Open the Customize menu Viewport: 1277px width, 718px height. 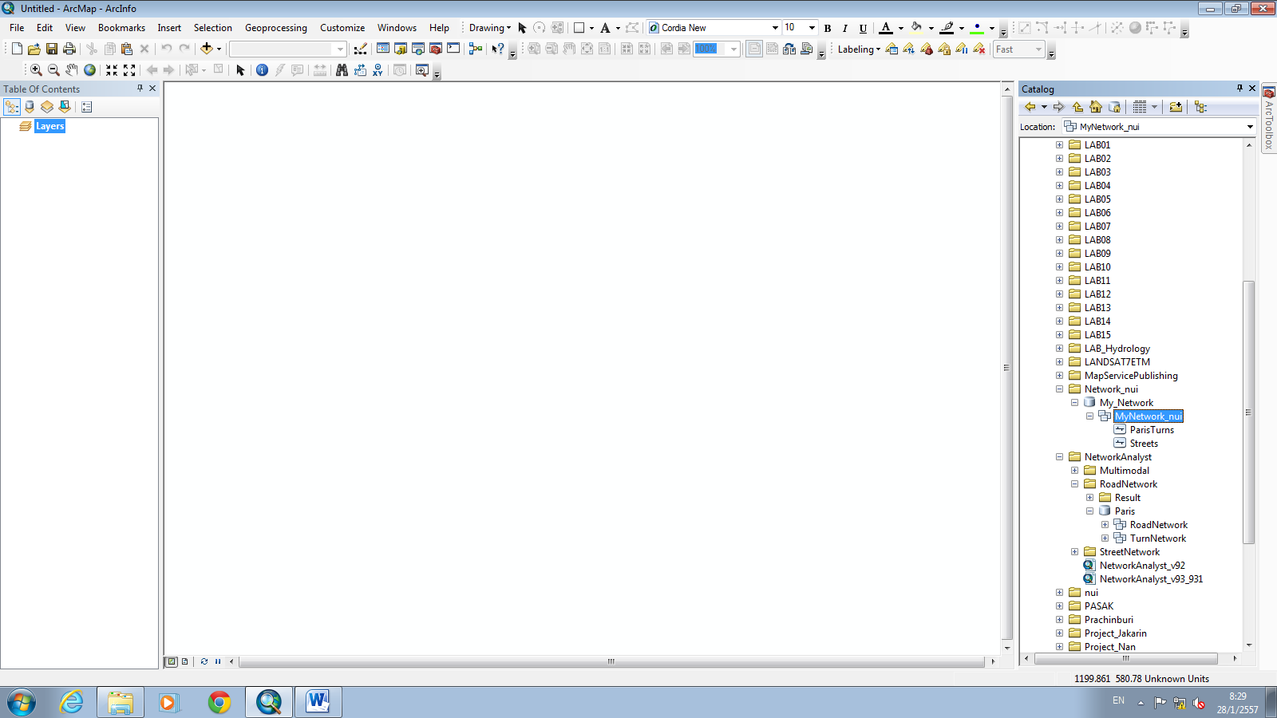[x=342, y=28]
